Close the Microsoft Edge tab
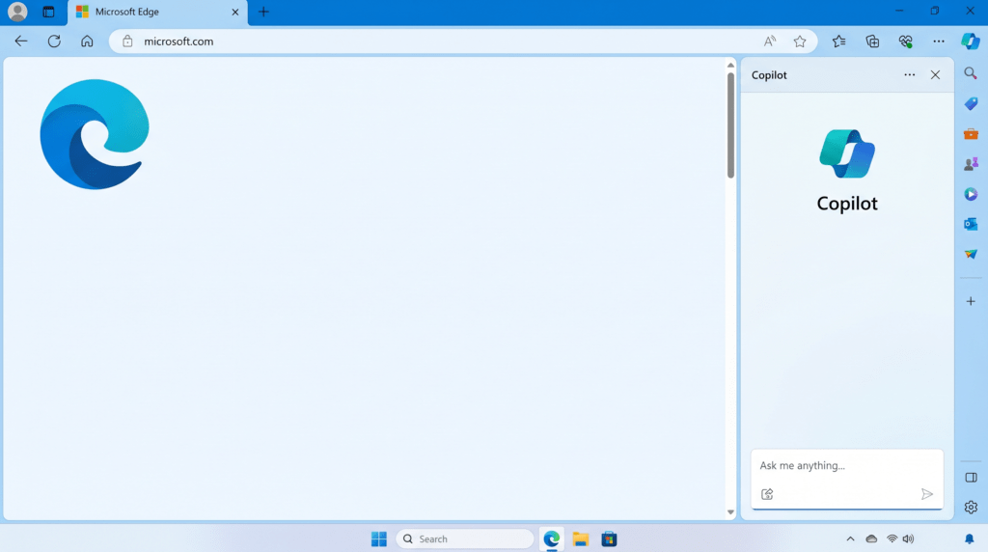This screenshot has width=988, height=552. (x=235, y=12)
